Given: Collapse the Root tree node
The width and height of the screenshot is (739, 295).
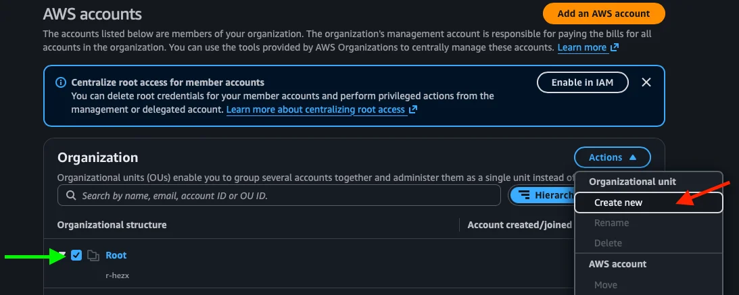Looking at the screenshot, I should click(x=62, y=255).
